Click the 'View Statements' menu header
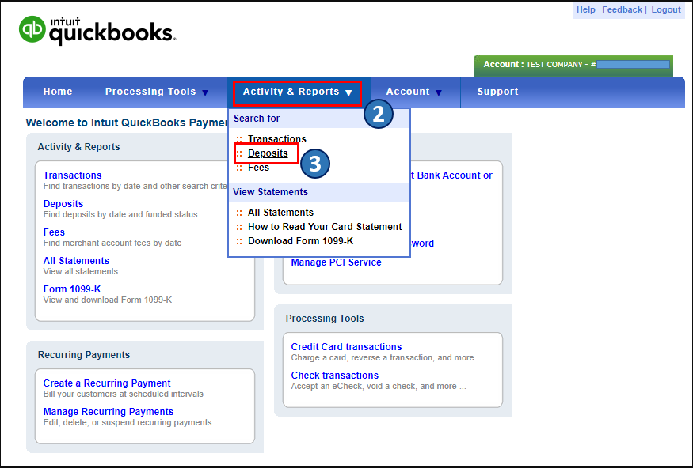This screenshot has height=468, width=693. [x=271, y=192]
